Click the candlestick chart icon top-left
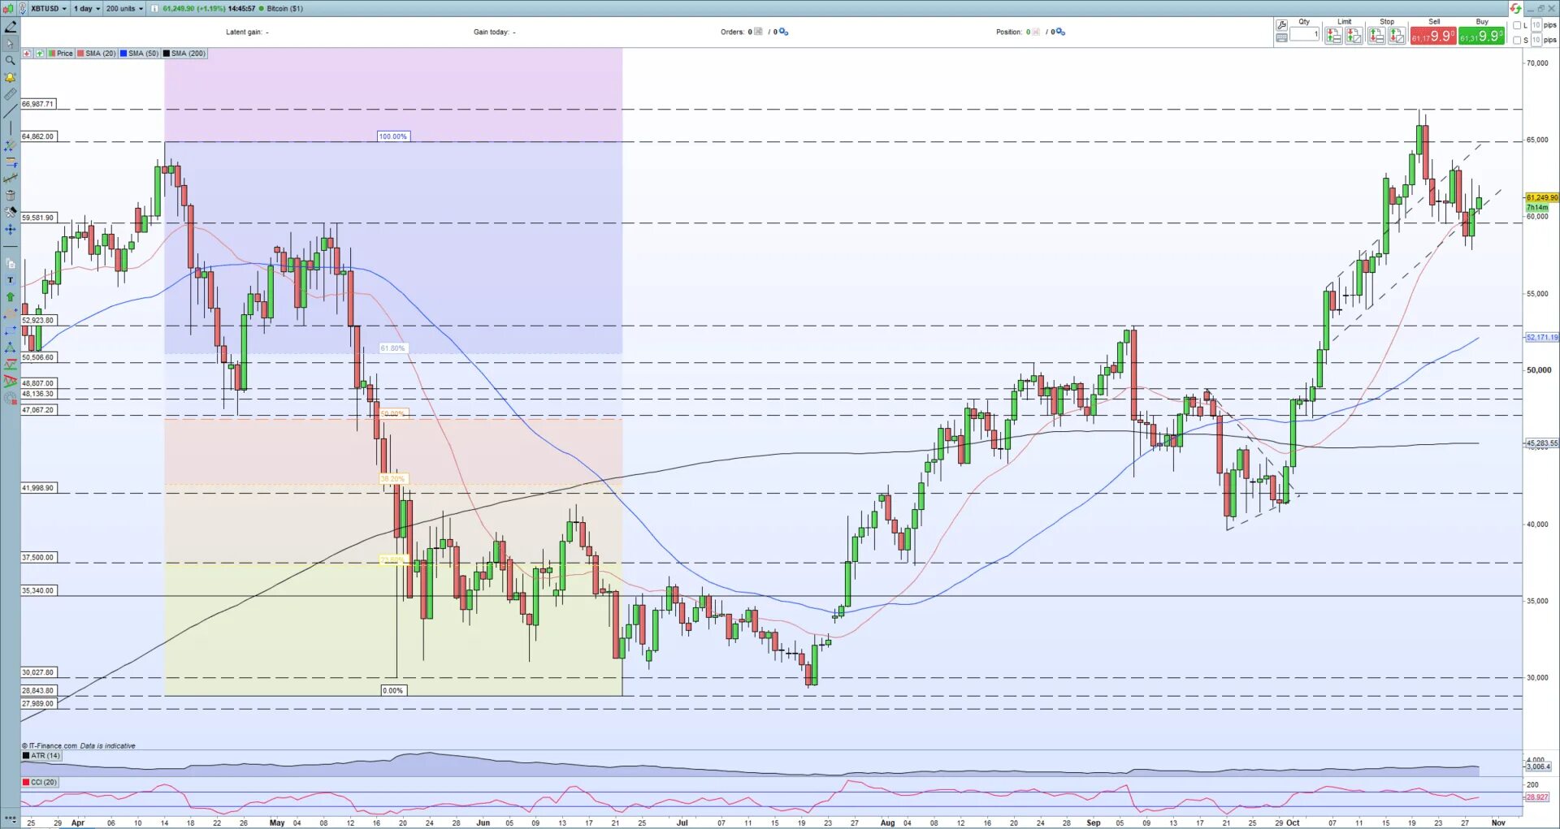Viewport: 1560px width, 829px height. (x=7, y=8)
